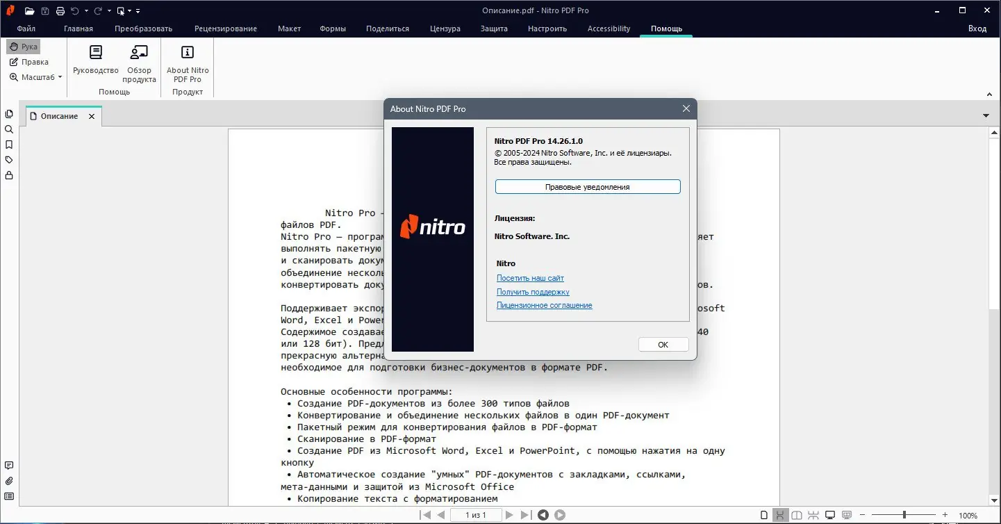Open the Attachments paperclip panel
Screen dimensions: 1001x524
tap(9, 481)
